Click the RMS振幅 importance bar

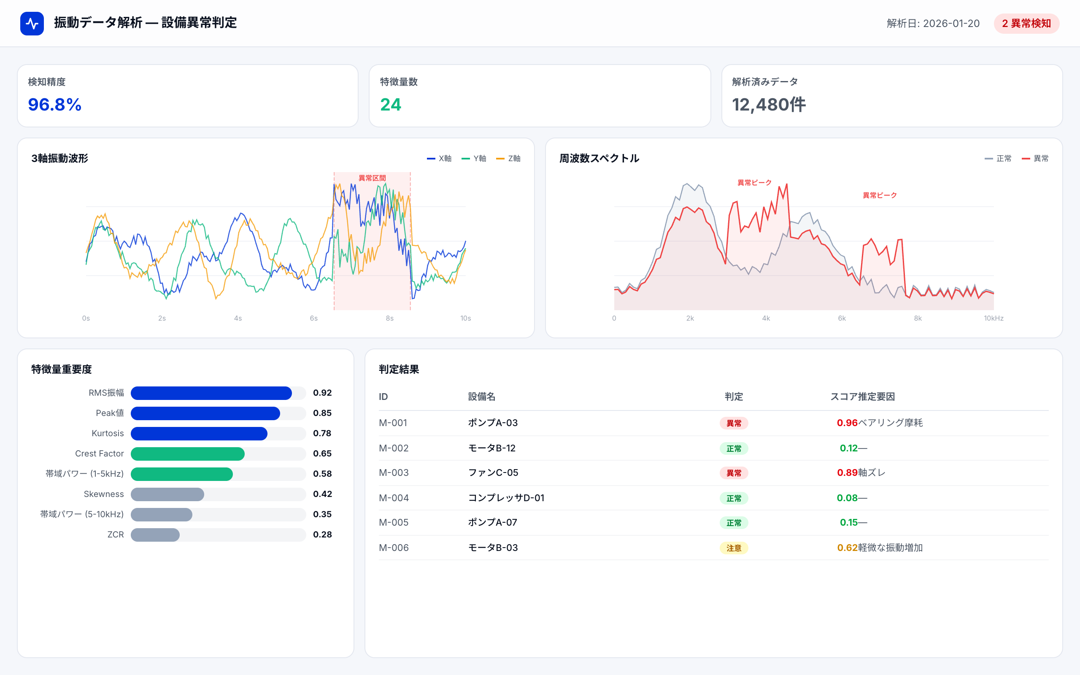tap(211, 393)
